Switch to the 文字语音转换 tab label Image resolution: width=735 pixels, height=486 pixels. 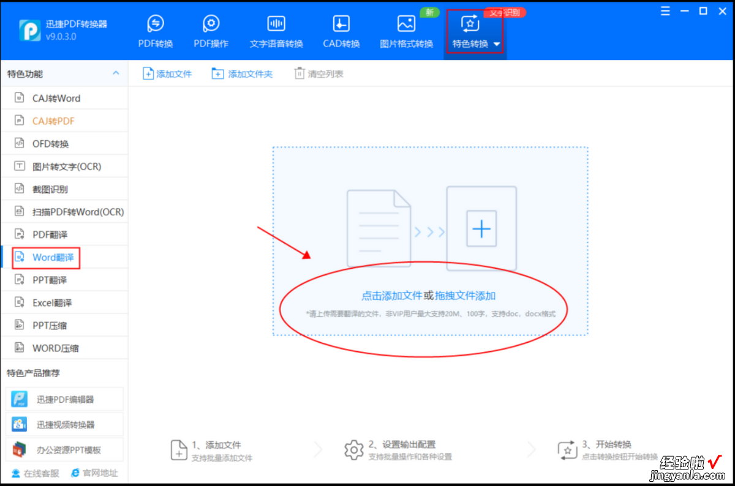(x=276, y=43)
